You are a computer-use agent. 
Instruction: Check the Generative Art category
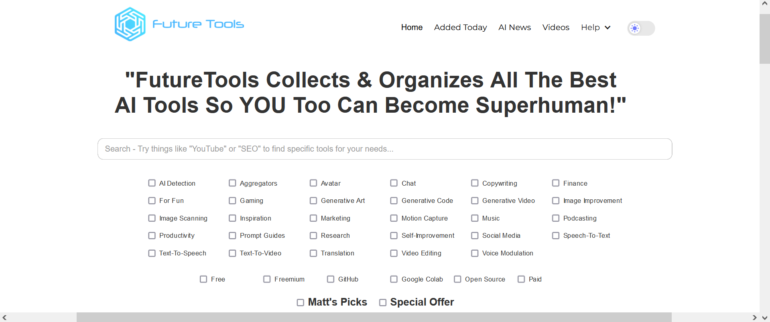pos(313,200)
